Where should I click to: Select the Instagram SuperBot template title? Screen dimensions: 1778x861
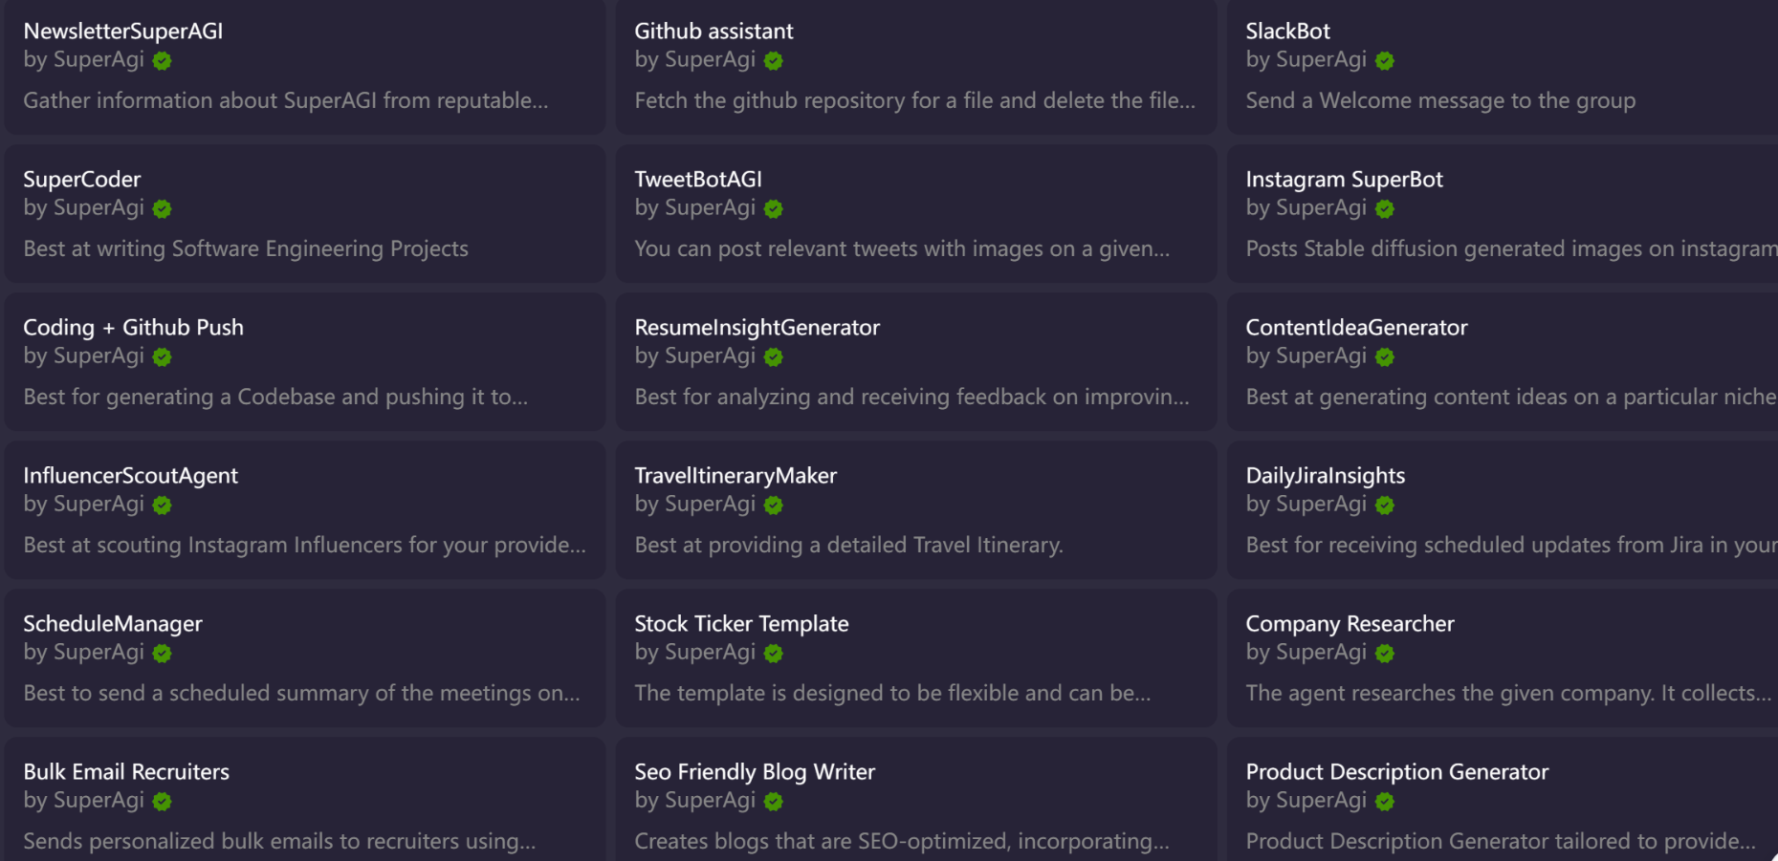1344,180
